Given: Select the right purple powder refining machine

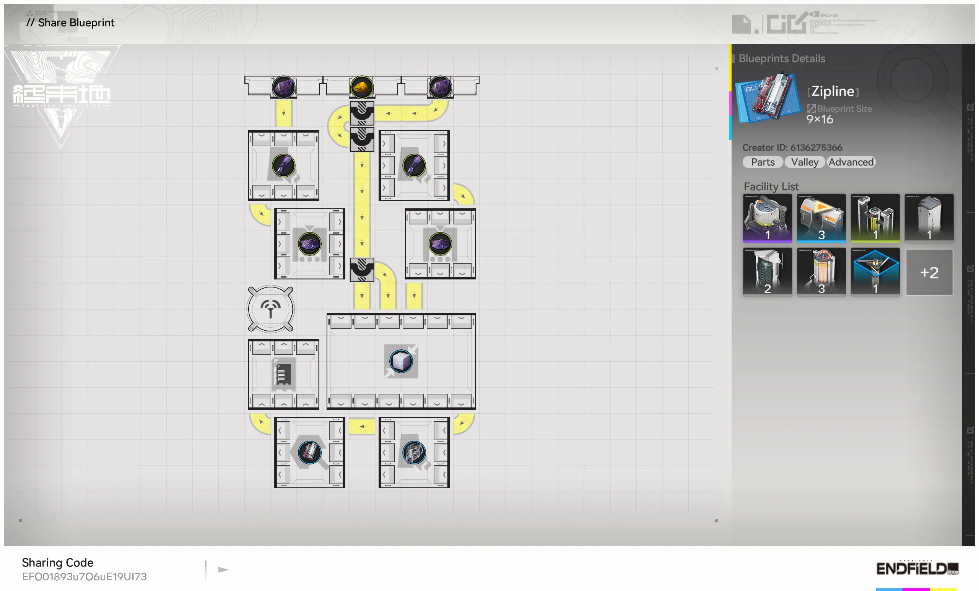Looking at the screenshot, I should [440, 244].
